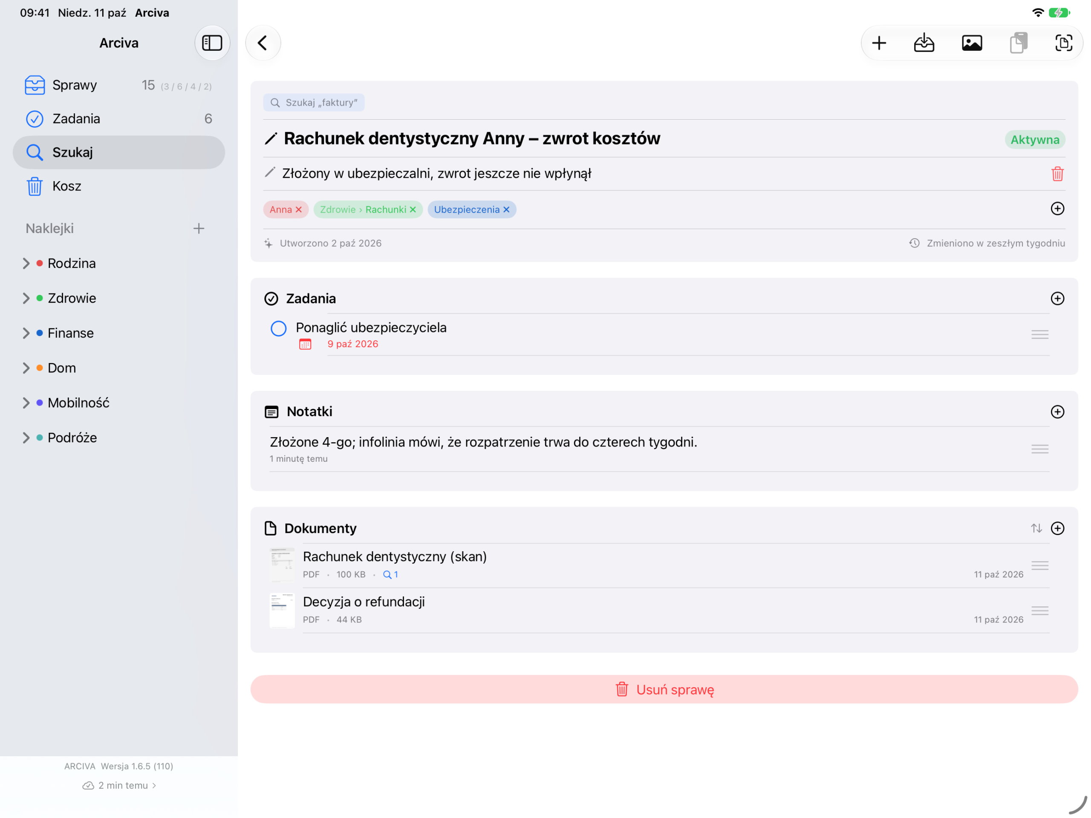
Task: Add a label with plus circle
Action: point(1057,209)
